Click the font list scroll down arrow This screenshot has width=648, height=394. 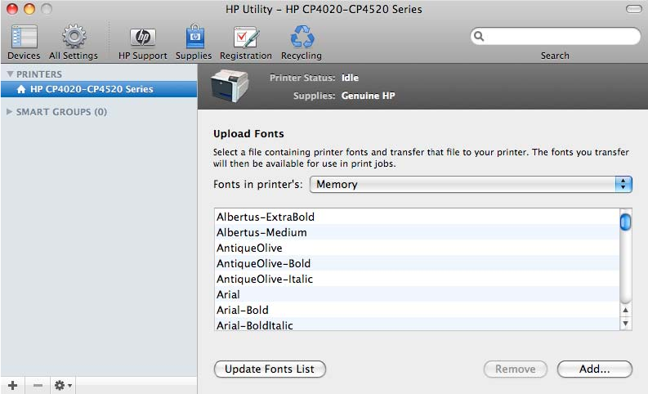[626, 324]
